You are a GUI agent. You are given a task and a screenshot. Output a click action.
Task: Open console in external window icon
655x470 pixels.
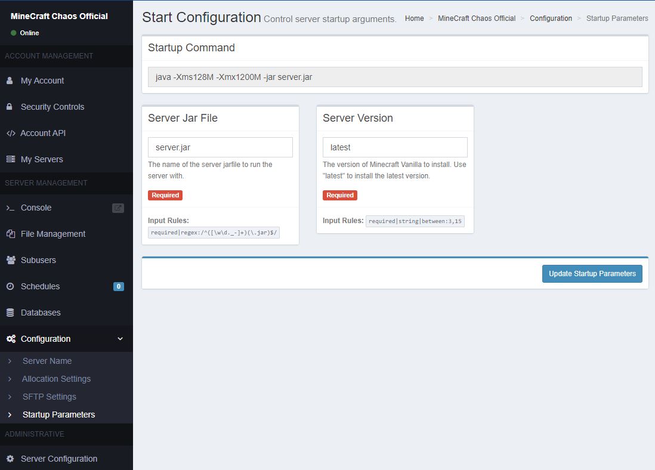coord(118,208)
